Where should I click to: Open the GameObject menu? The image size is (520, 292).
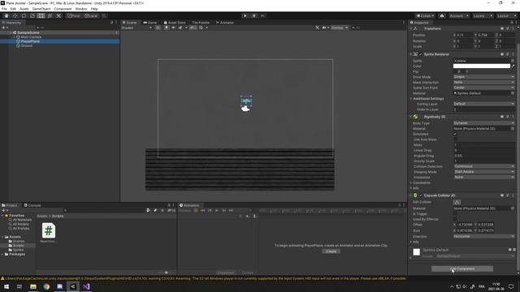[x=41, y=9]
